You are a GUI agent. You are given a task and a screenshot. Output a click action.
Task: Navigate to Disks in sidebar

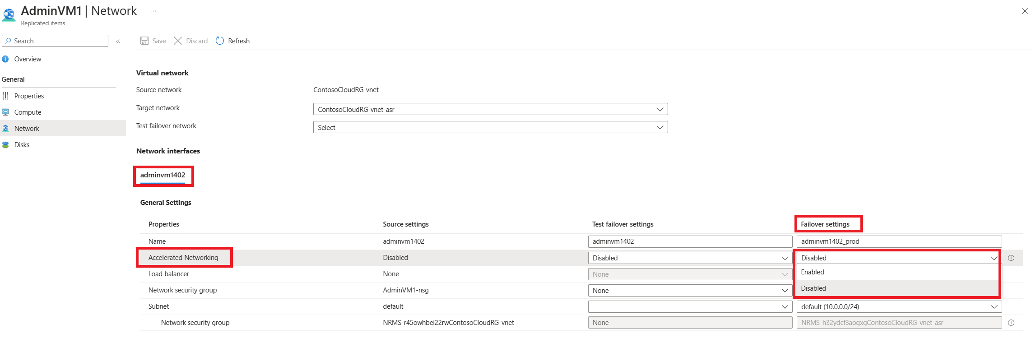point(22,145)
